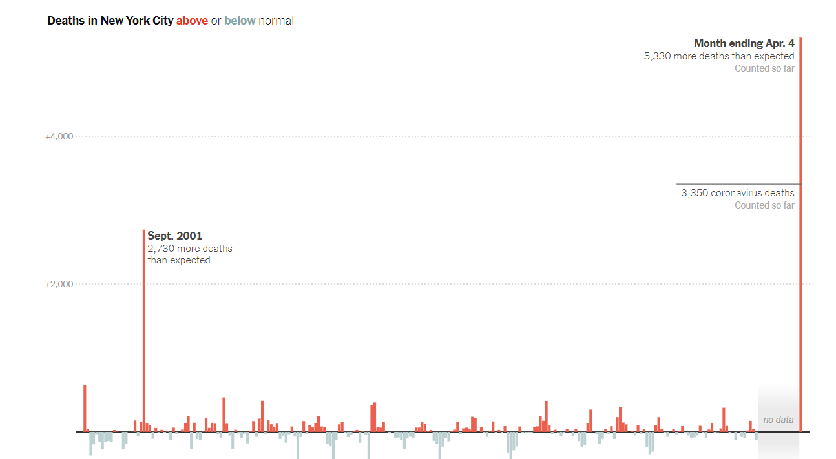Click "Counted so far" under the 5,330 line

pyautogui.click(x=764, y=68)
